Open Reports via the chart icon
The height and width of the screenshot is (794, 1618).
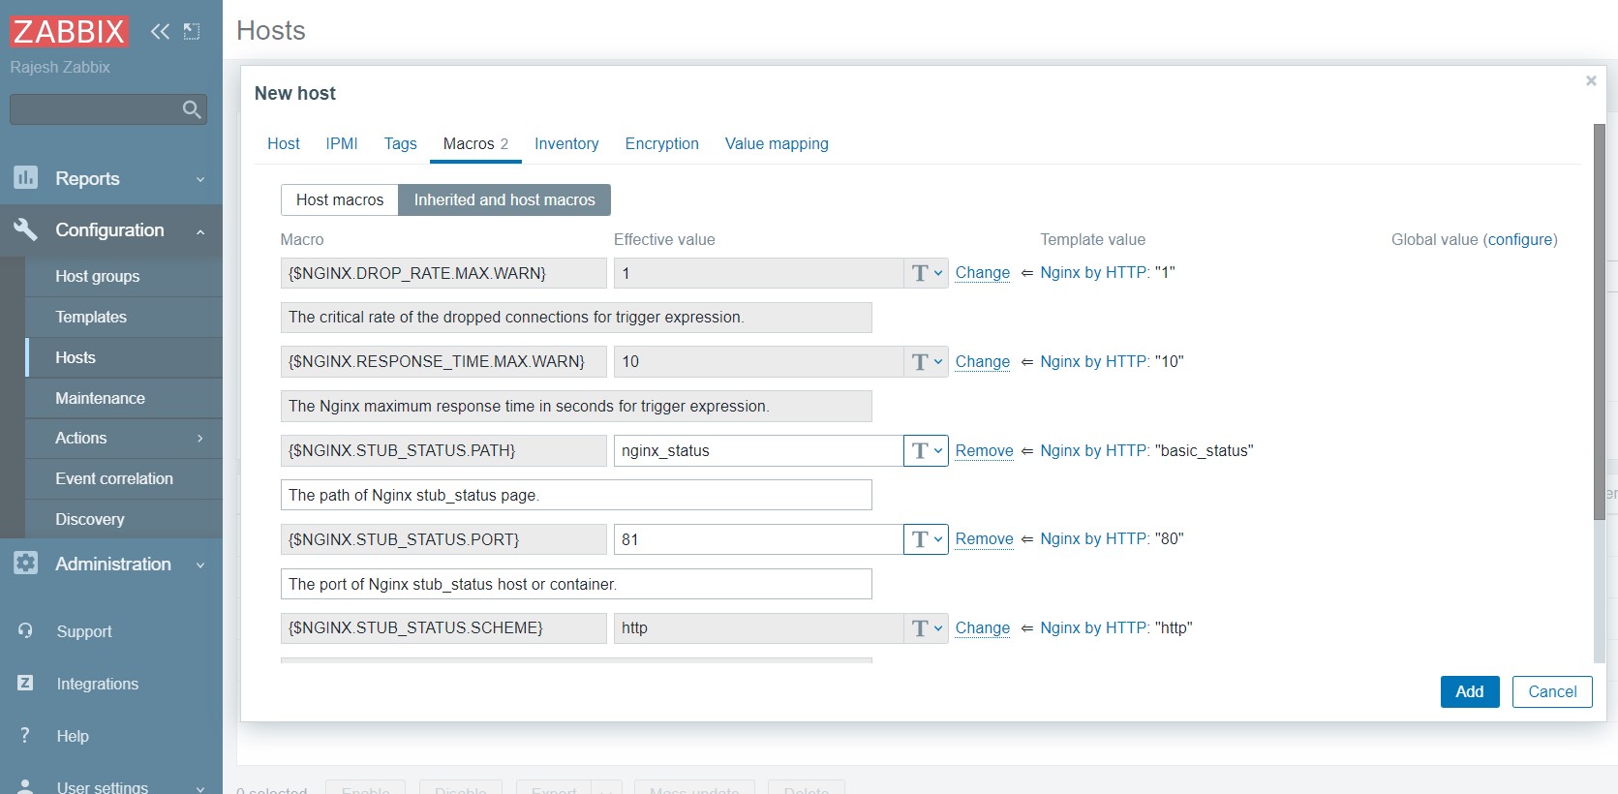click(25, 178)
